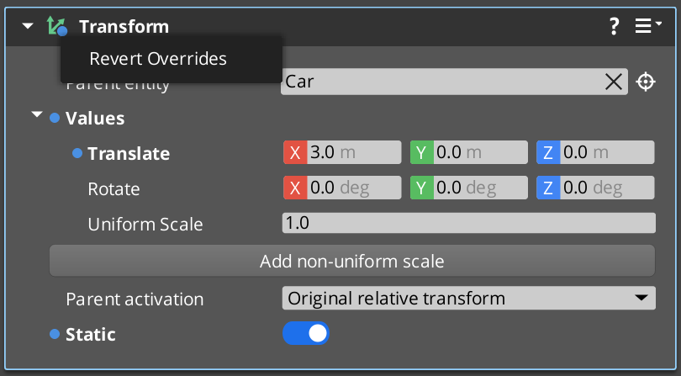The width and height of the screenshot is (681, 376).
Task: Click the Translate Y value field
Action: coord(478,153)
